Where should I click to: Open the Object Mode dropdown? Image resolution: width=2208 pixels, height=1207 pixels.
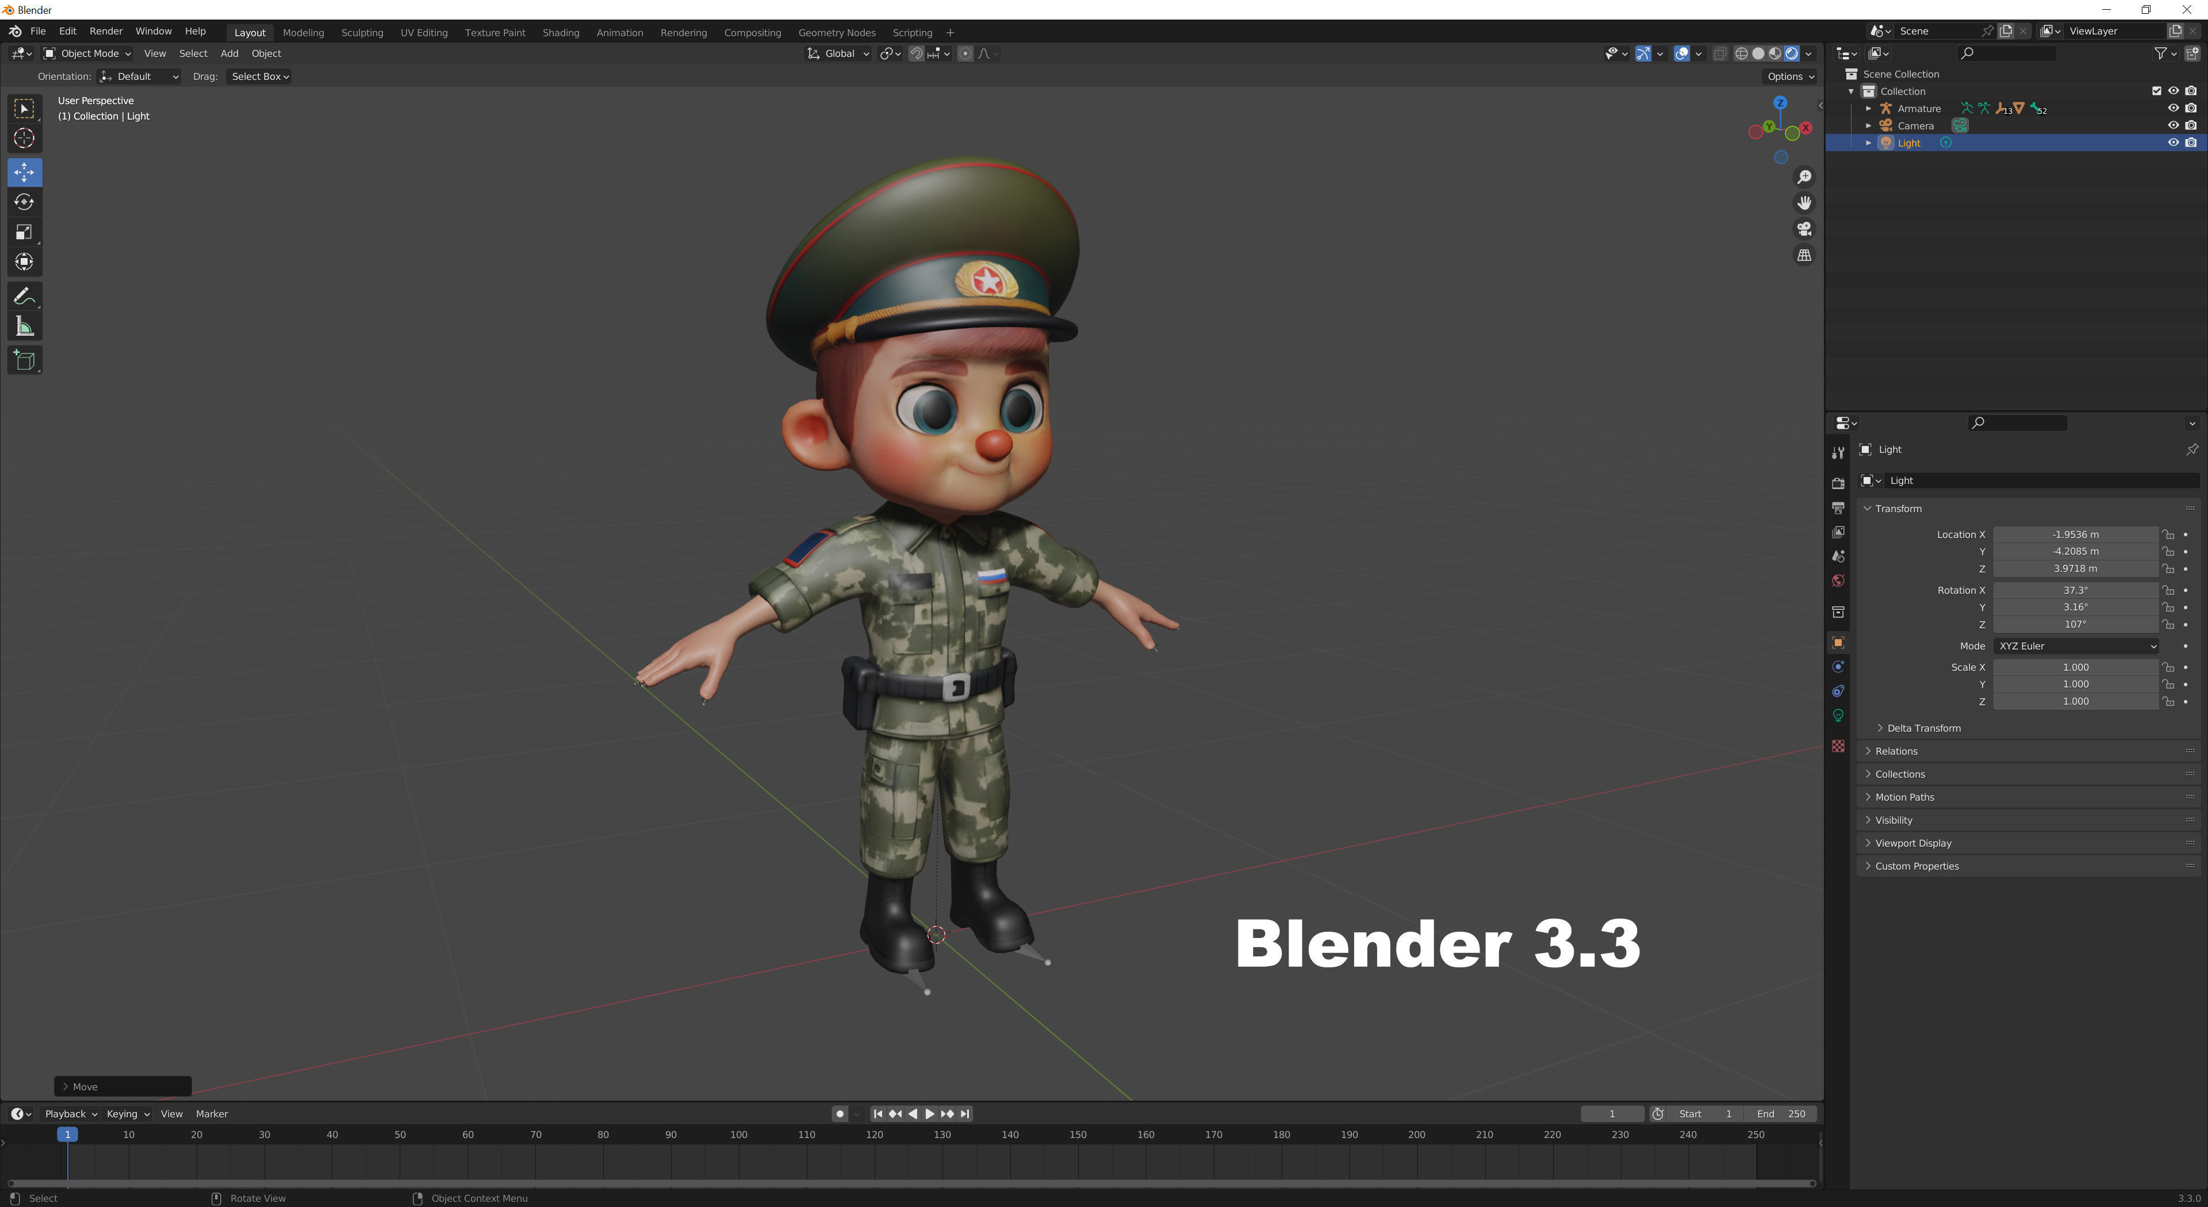tap(87, 54)
